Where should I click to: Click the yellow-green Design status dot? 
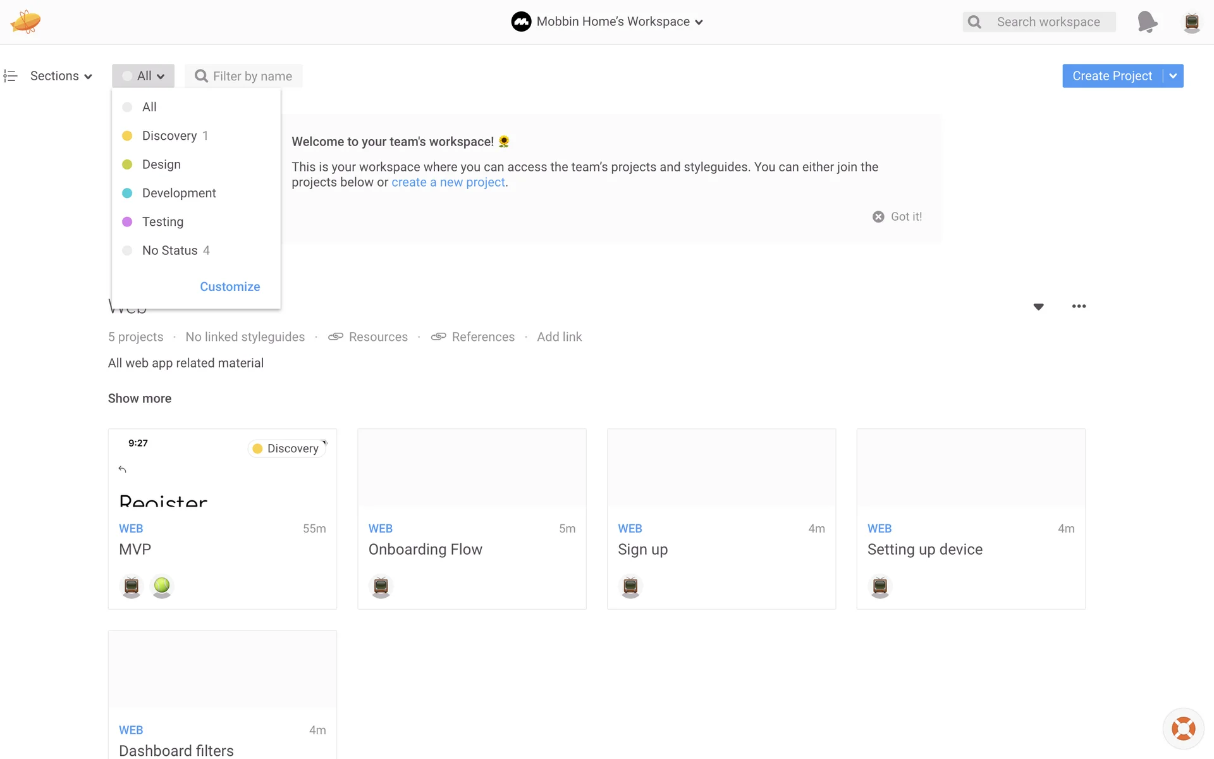pyautogui.click(x=127, y=164)
